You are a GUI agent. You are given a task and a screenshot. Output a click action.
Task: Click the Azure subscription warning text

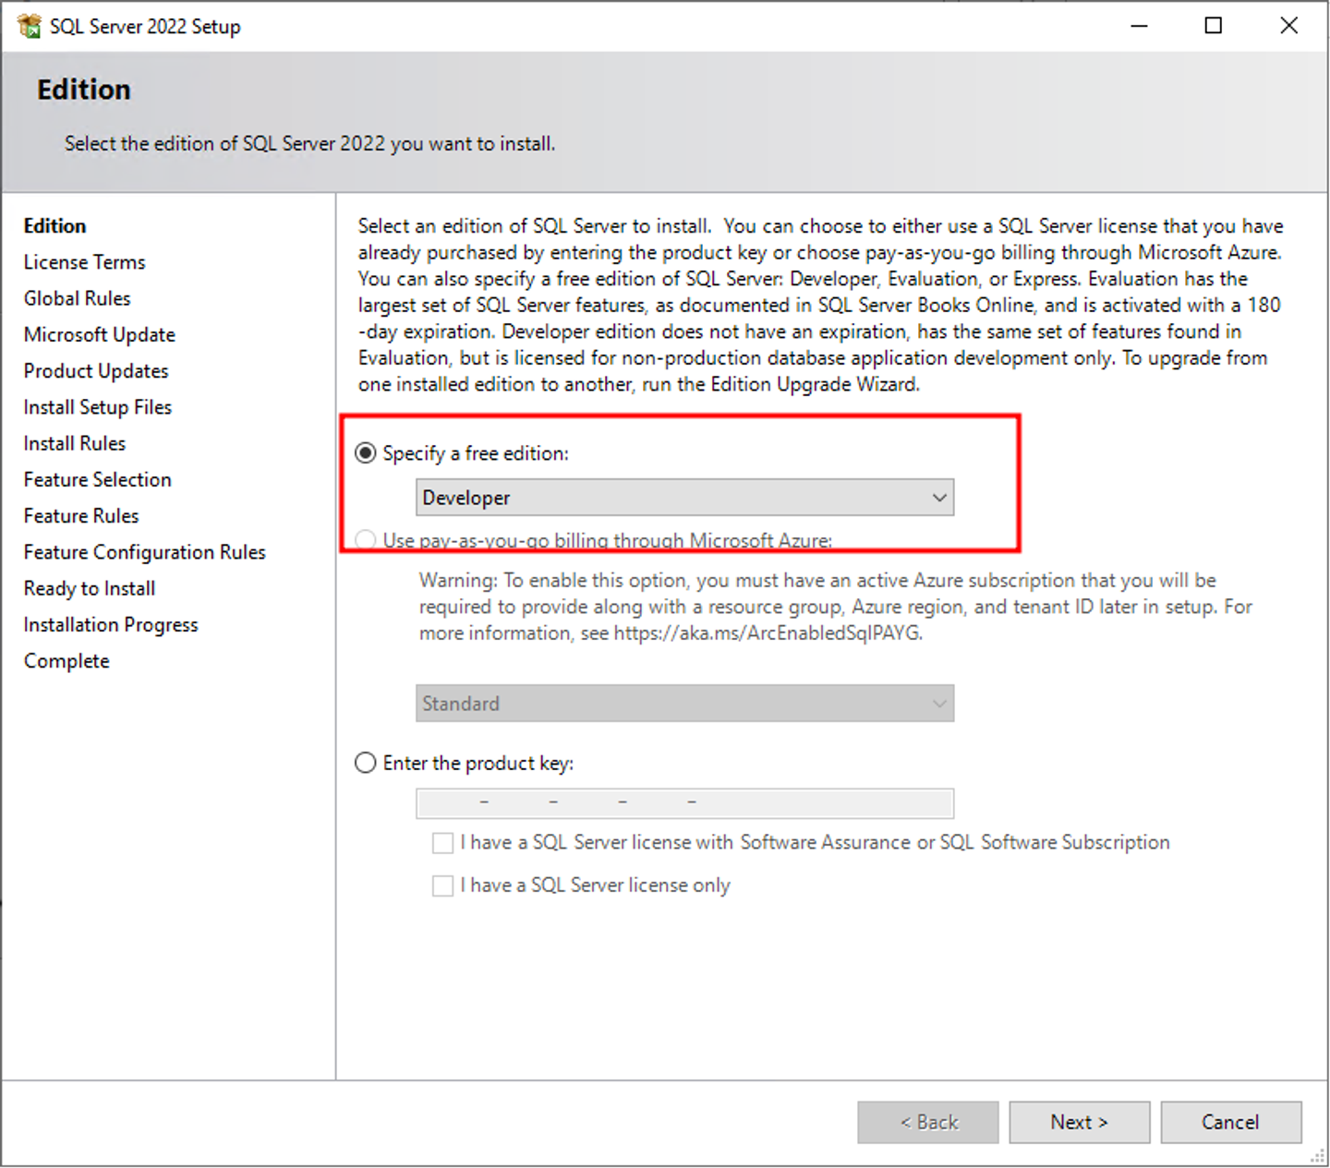(836, 607)
